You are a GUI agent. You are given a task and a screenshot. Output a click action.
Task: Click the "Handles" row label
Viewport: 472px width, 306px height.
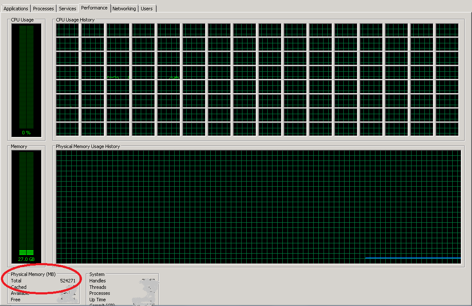(x=97, y=280)
